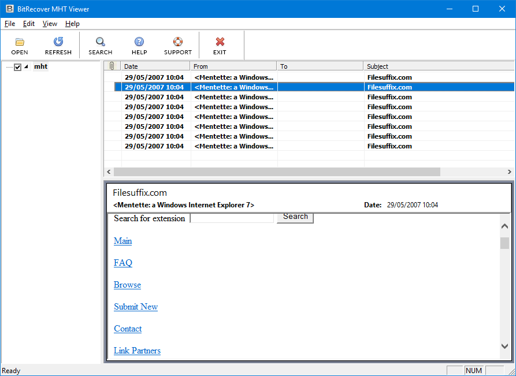Click the NUM indicator in status bar
The image size is (516, 376).
pos(474,371)
